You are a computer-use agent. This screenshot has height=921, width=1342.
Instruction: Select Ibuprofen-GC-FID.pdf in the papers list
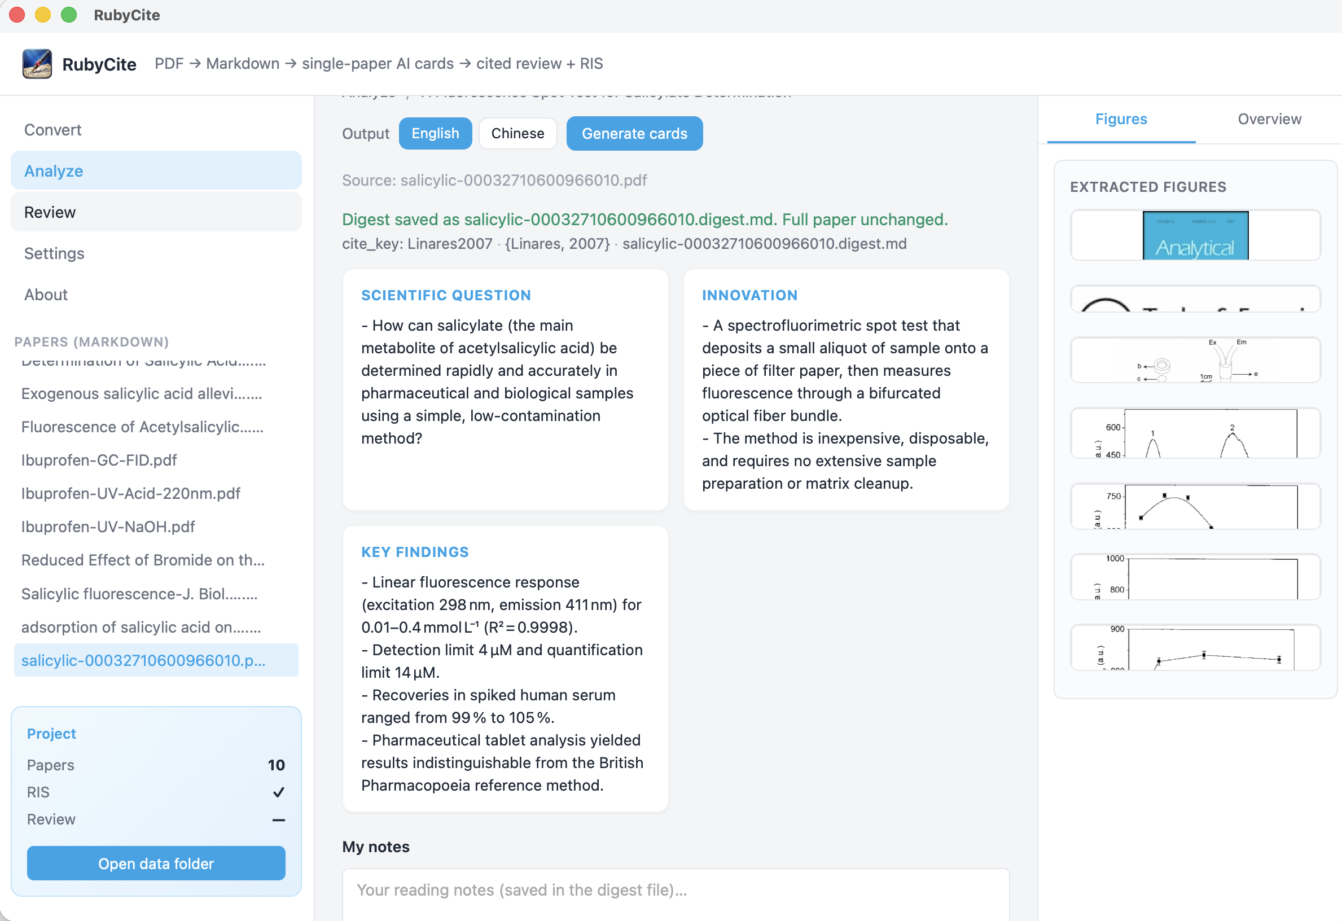pos(156,460)
